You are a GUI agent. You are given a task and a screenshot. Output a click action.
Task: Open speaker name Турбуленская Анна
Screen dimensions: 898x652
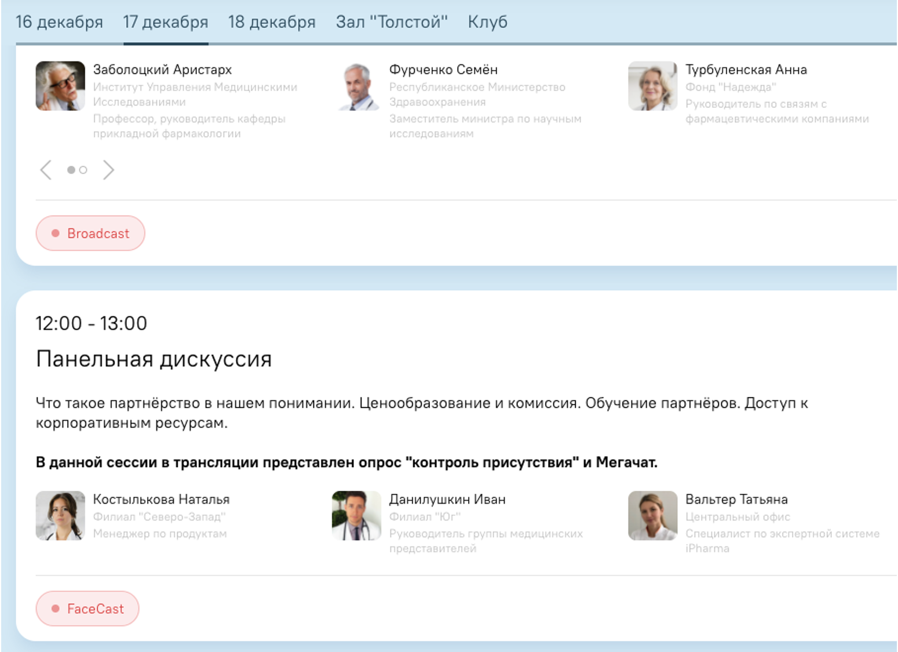click(746, 70)
